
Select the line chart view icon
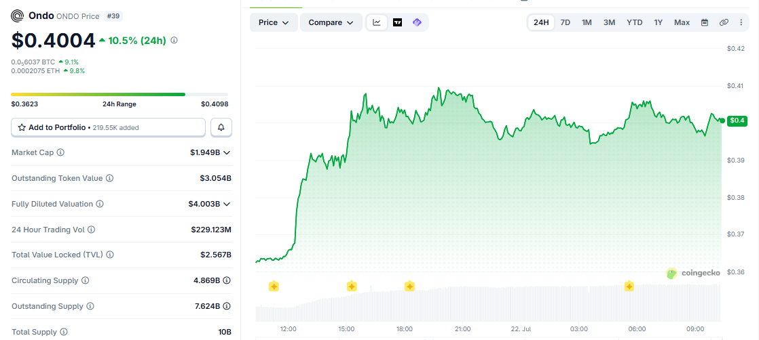point(377,22)
